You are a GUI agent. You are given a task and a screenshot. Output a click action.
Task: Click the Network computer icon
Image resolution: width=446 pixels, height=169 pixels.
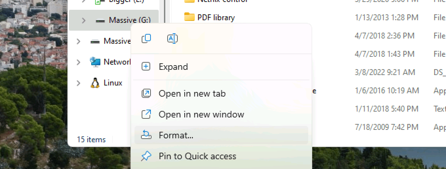point(95,62)
